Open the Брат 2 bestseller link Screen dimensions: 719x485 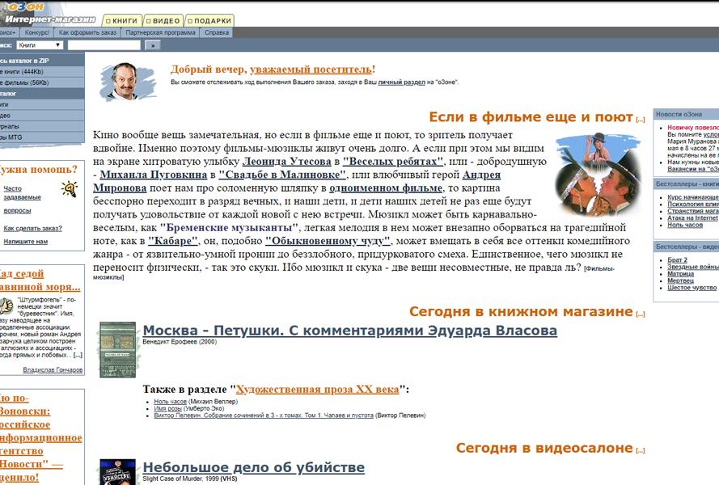[x=677, y=259]
